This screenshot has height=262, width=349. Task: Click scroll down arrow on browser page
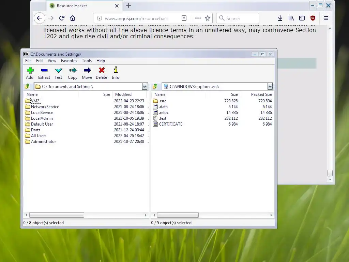tap(330, 179)
